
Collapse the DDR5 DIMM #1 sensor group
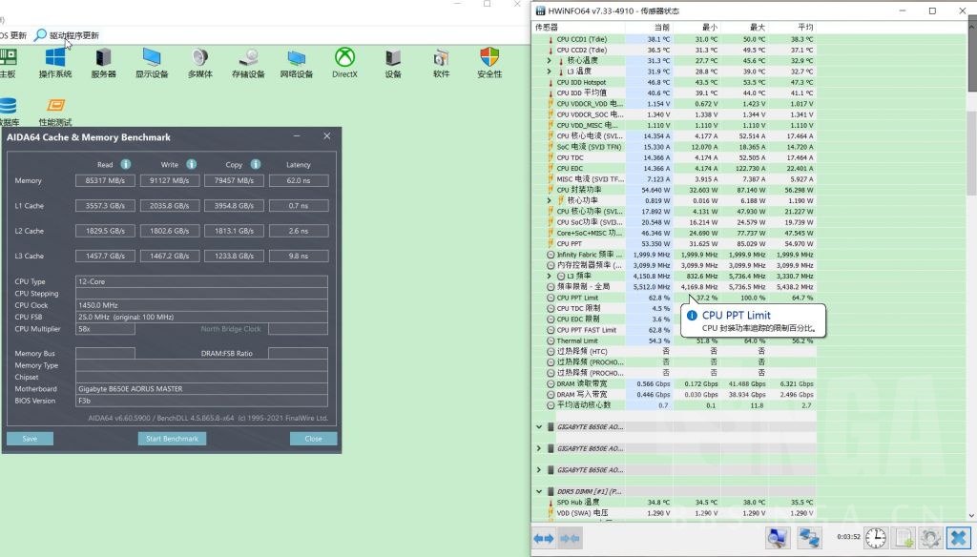point(540,490)
